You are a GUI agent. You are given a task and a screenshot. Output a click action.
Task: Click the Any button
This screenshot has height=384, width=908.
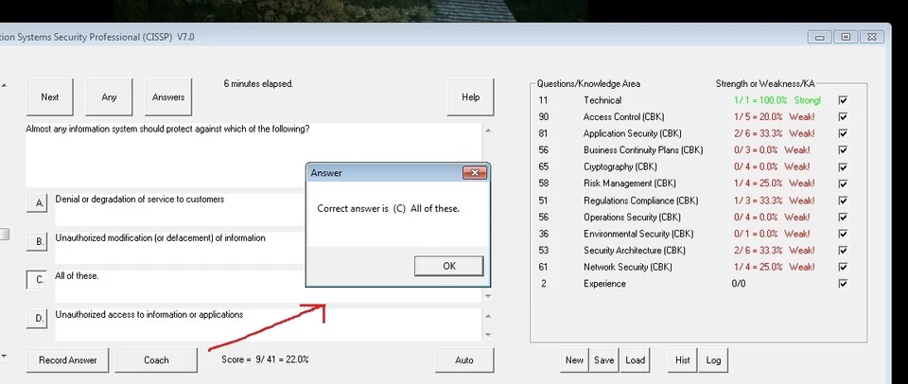[x=110, y=97]
